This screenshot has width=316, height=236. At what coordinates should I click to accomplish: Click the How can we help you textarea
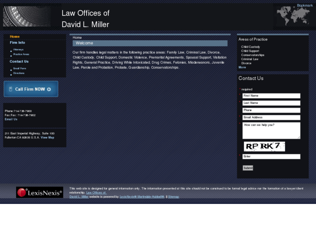pos(271,130)
